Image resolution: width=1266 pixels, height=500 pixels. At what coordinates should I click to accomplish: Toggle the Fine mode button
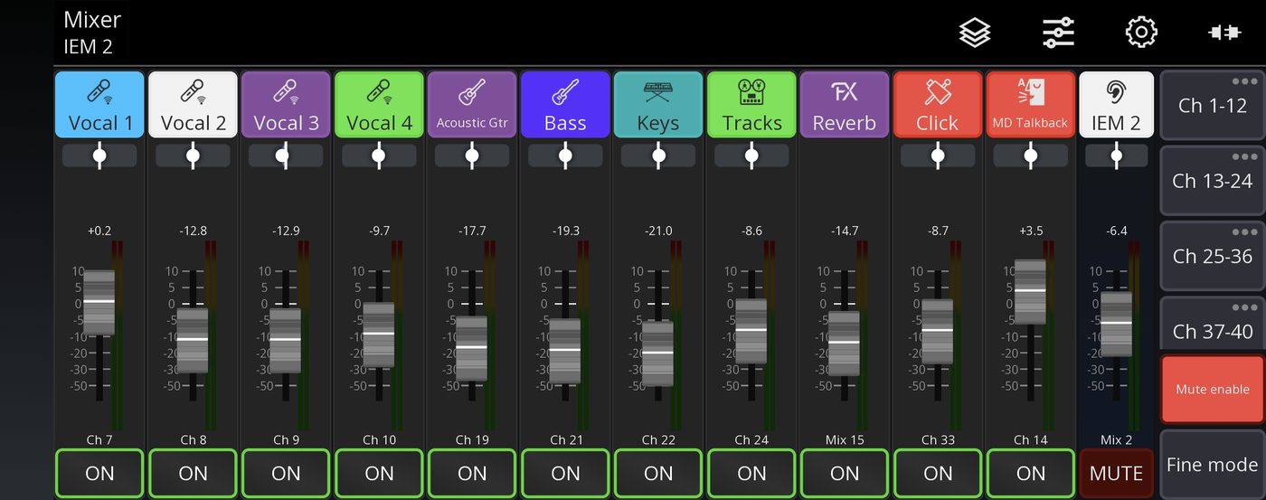point(1213,465)
